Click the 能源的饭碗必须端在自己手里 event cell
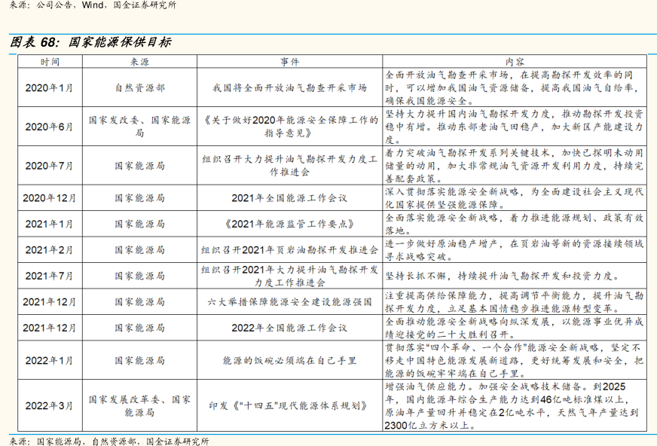This screenshot has height=446, width=657. tap(290, 360)
